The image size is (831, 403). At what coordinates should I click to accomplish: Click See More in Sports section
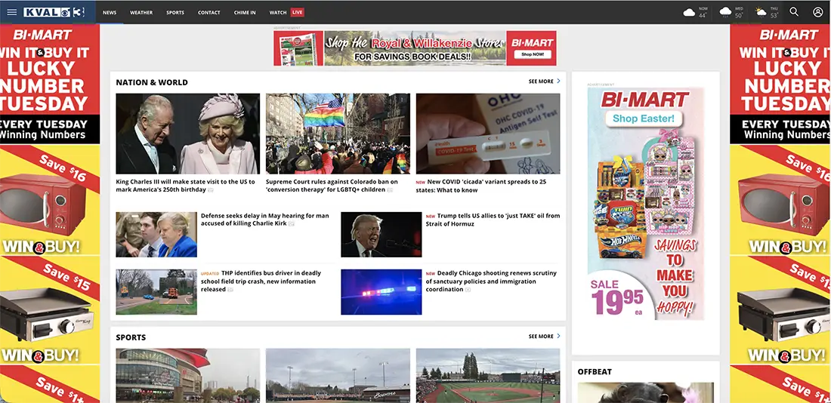[541, 337]
